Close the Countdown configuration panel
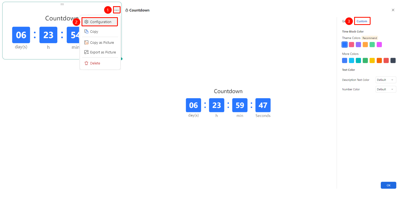Screen dimensions: 412x200 [393, 10]
